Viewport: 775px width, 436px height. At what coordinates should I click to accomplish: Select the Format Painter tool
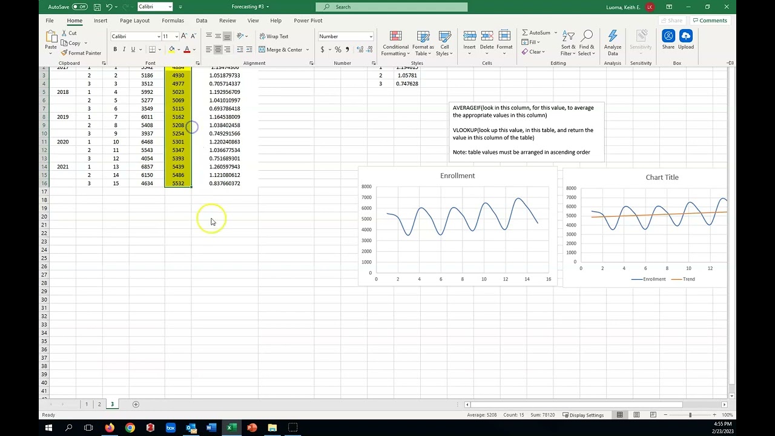click(81, 53)
